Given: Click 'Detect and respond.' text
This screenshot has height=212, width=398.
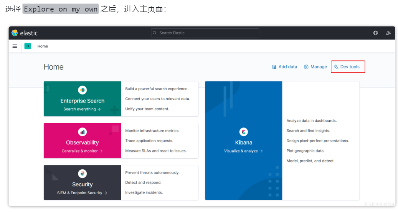Looking at the screenshot, I should coord(143,182).
